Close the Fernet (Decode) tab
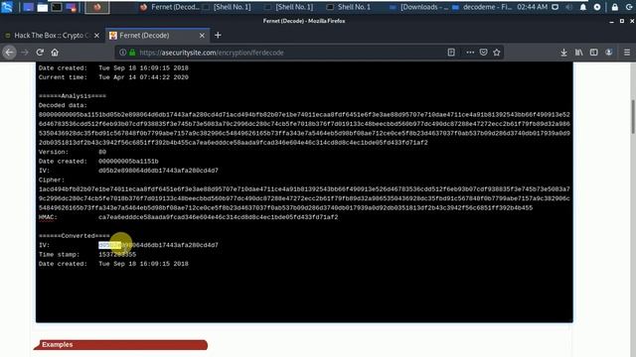The height and width of the screenshot is (357, 636). pyautogui.click(x=202, y=36)
